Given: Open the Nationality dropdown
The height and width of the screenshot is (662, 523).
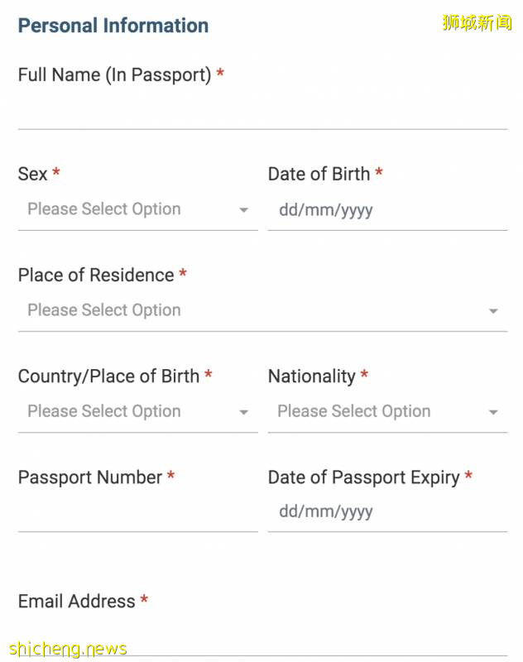Looking at the screenshot, I should (374, 411).
